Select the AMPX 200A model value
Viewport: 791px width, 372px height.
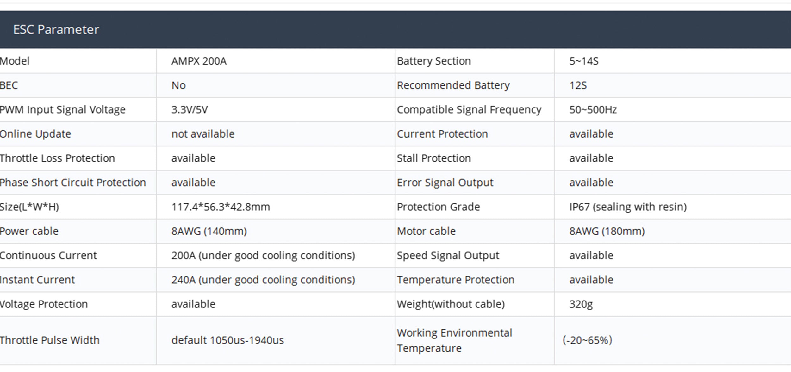click(199, 61)
